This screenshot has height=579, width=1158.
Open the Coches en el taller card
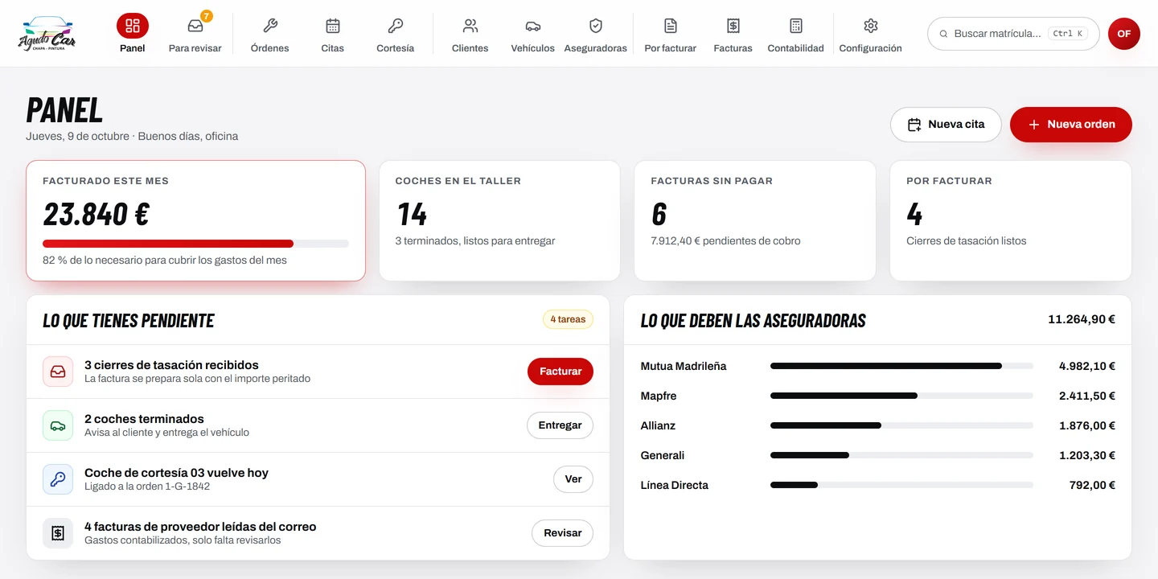point(499,220)
